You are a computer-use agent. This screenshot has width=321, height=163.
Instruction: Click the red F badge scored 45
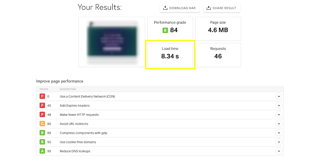pos(42,105)
